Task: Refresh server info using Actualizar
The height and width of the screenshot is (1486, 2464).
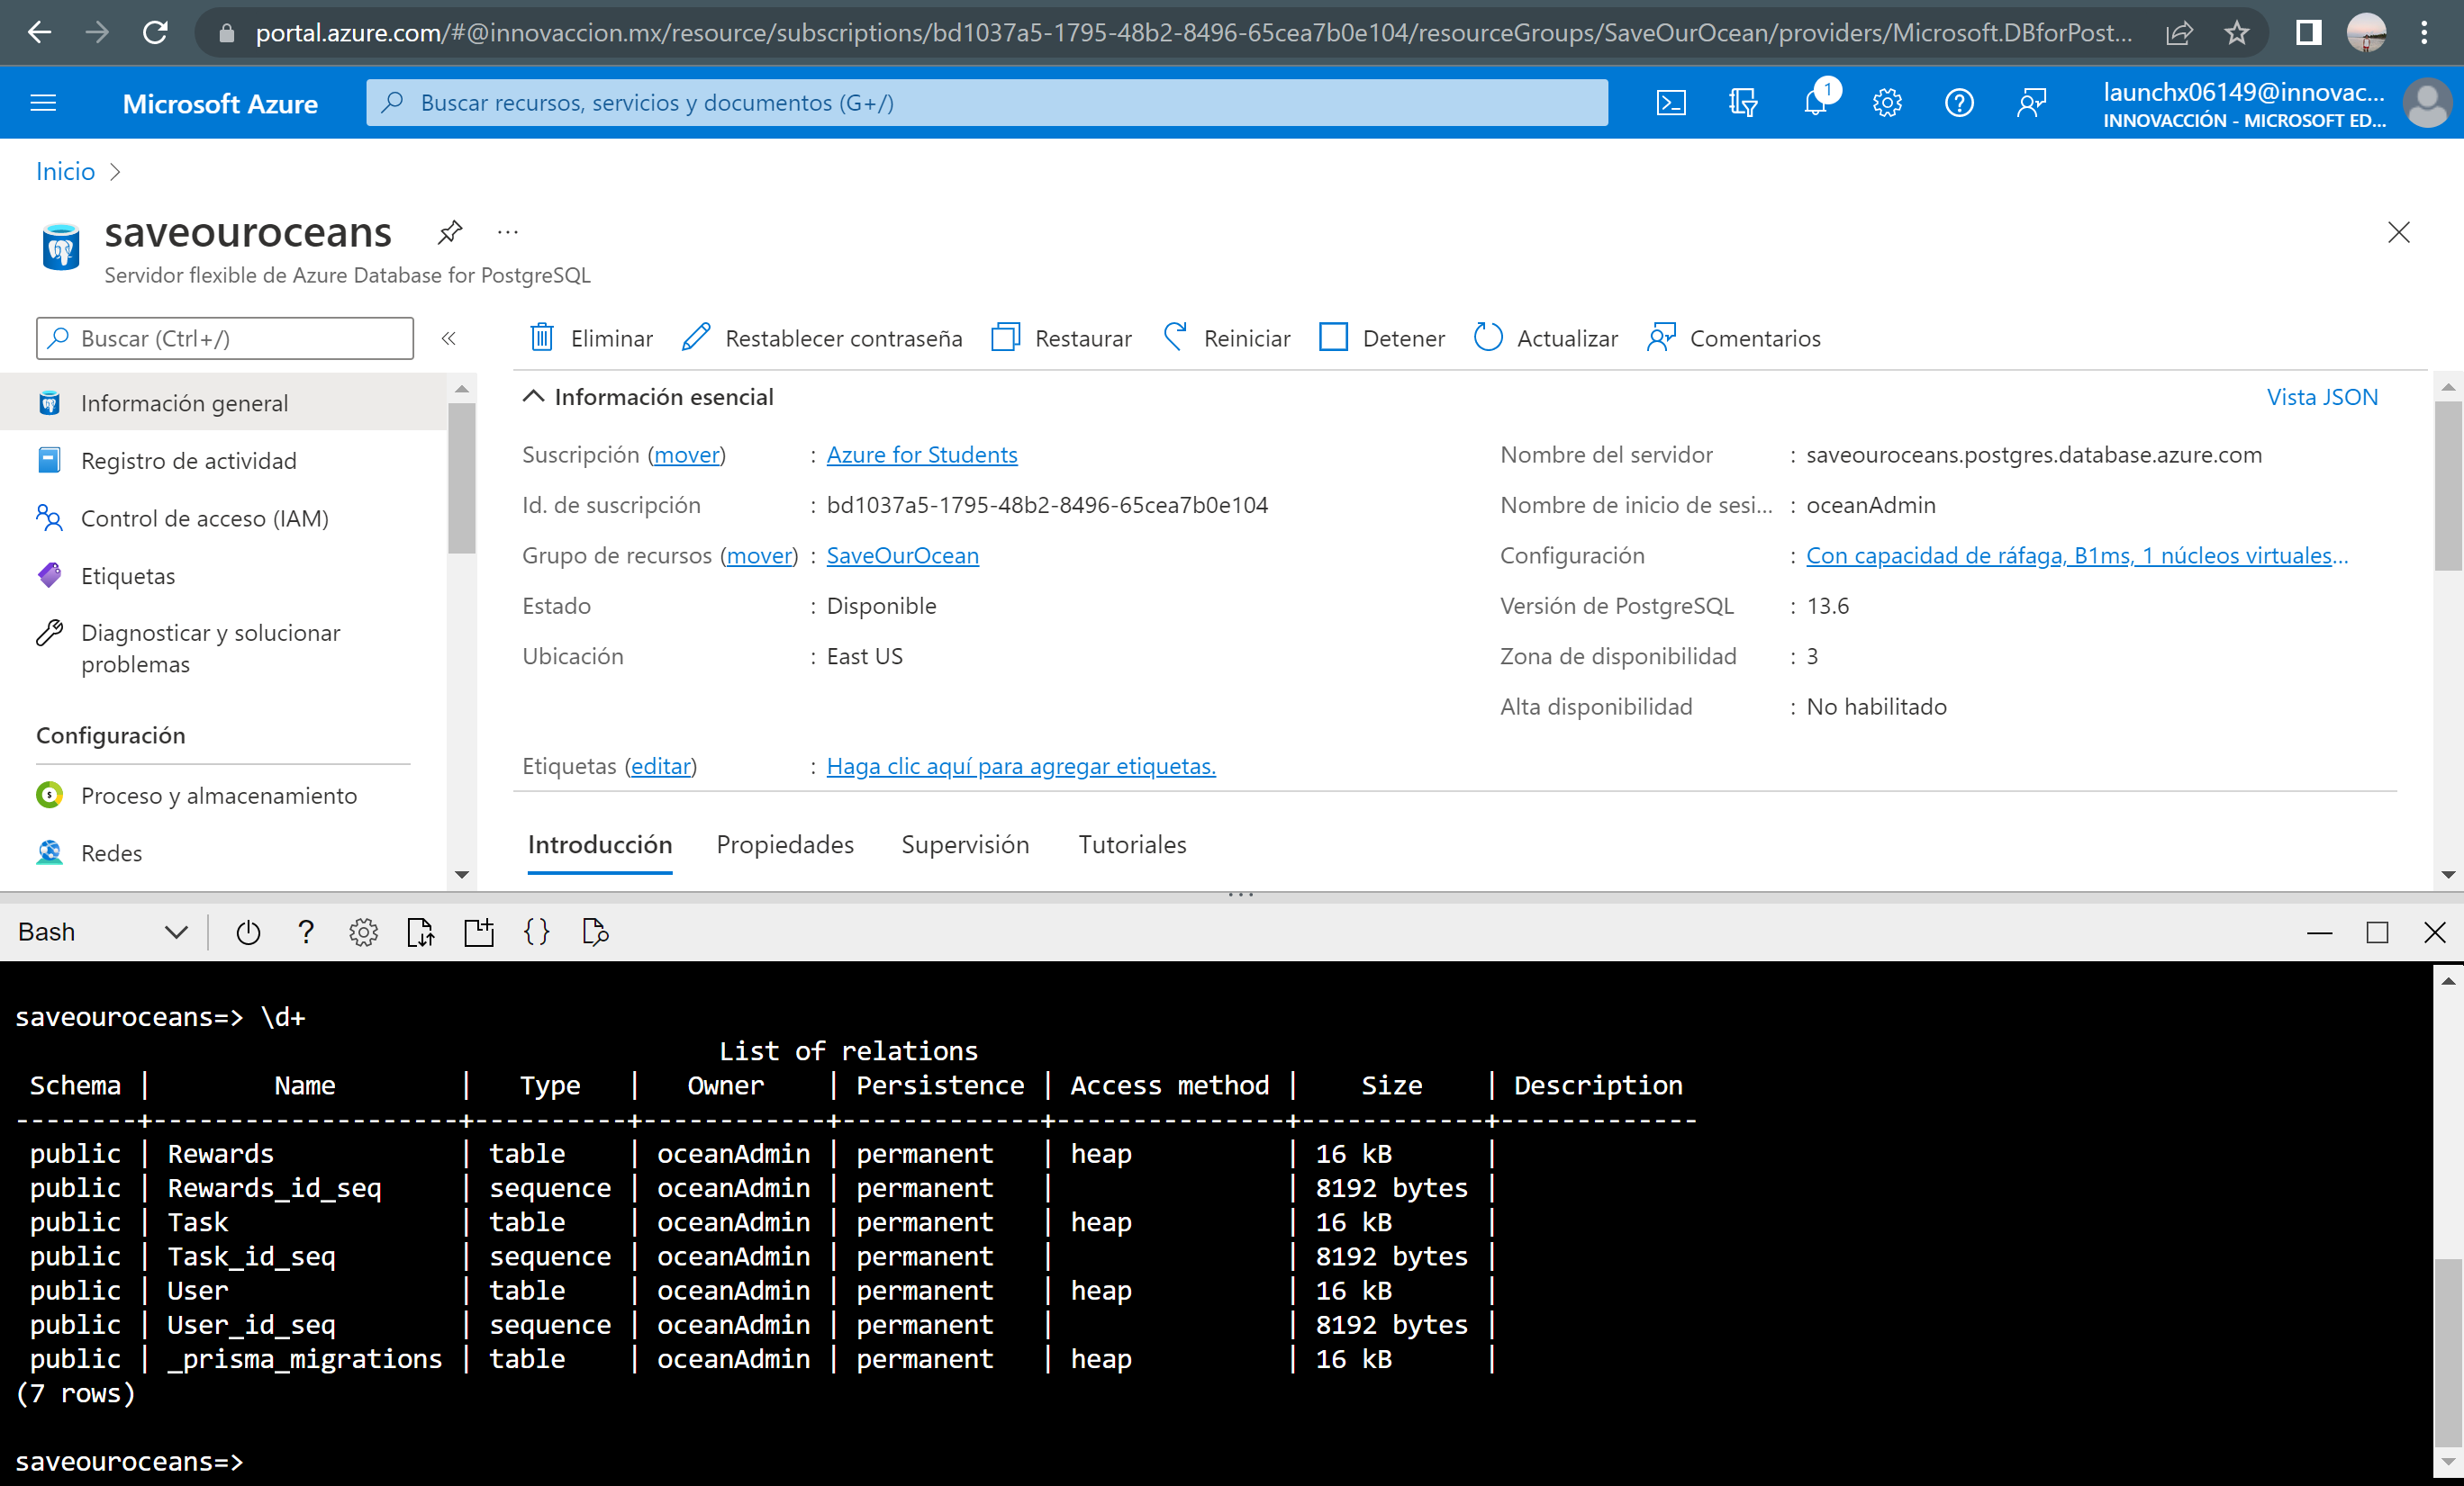Action: tap(1545, 338)
